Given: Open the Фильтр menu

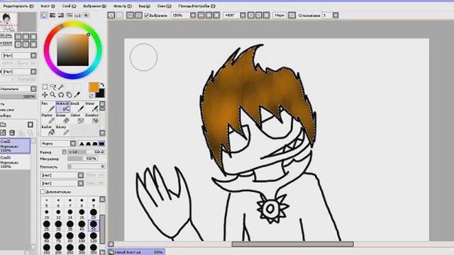Looking at the screenshot, I should tap(123, 6).
